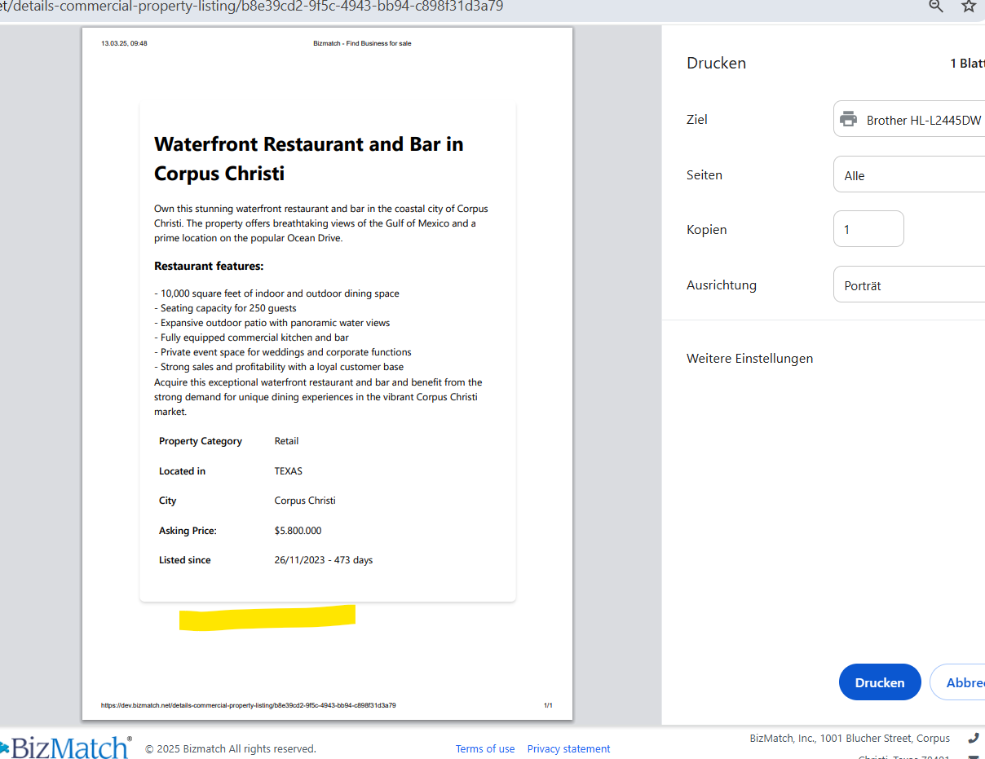Click the Asking Price value $5.800.000

click(298, 531)
